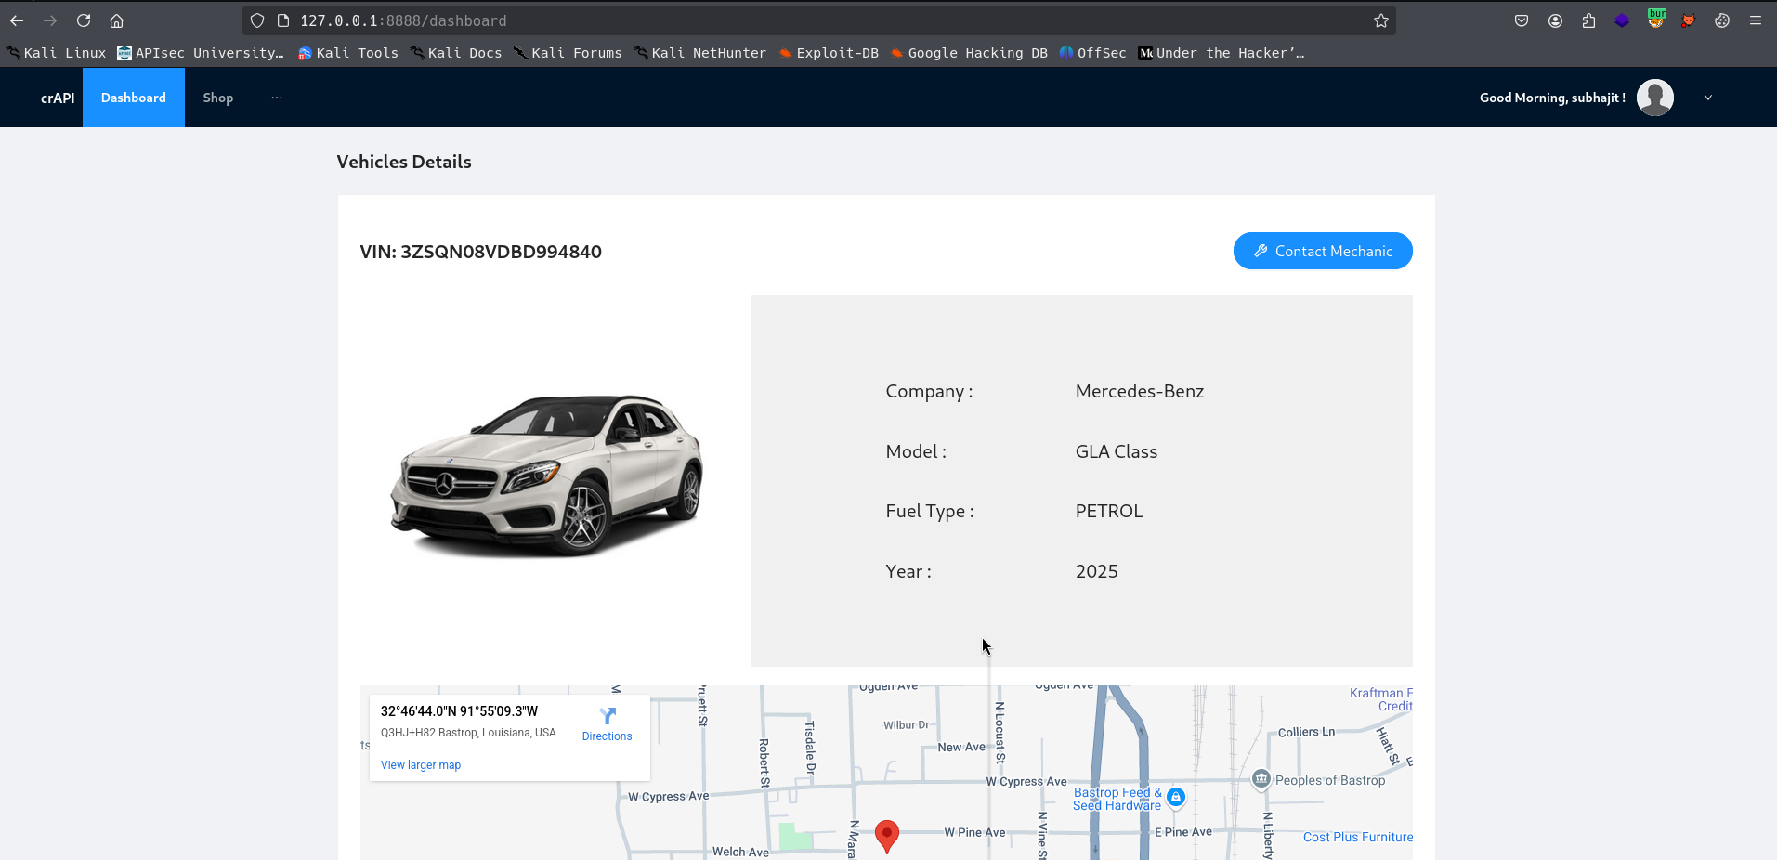This screenshot has height=860, width=1777.
Task: Open the Pocket save icon
Action: 1522,20
